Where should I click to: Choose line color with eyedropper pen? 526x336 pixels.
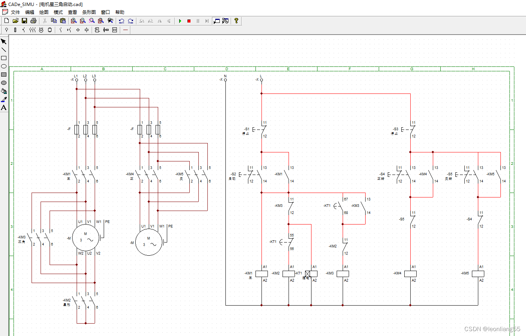[x=4, y=99]
